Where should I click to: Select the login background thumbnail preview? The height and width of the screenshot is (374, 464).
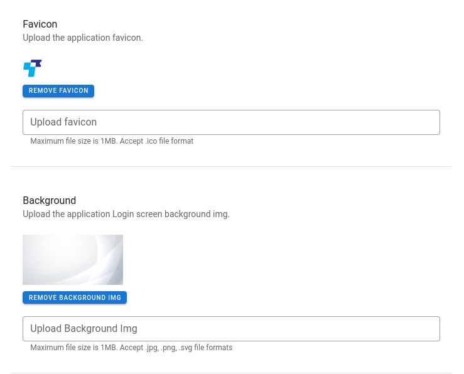(73, 260)
